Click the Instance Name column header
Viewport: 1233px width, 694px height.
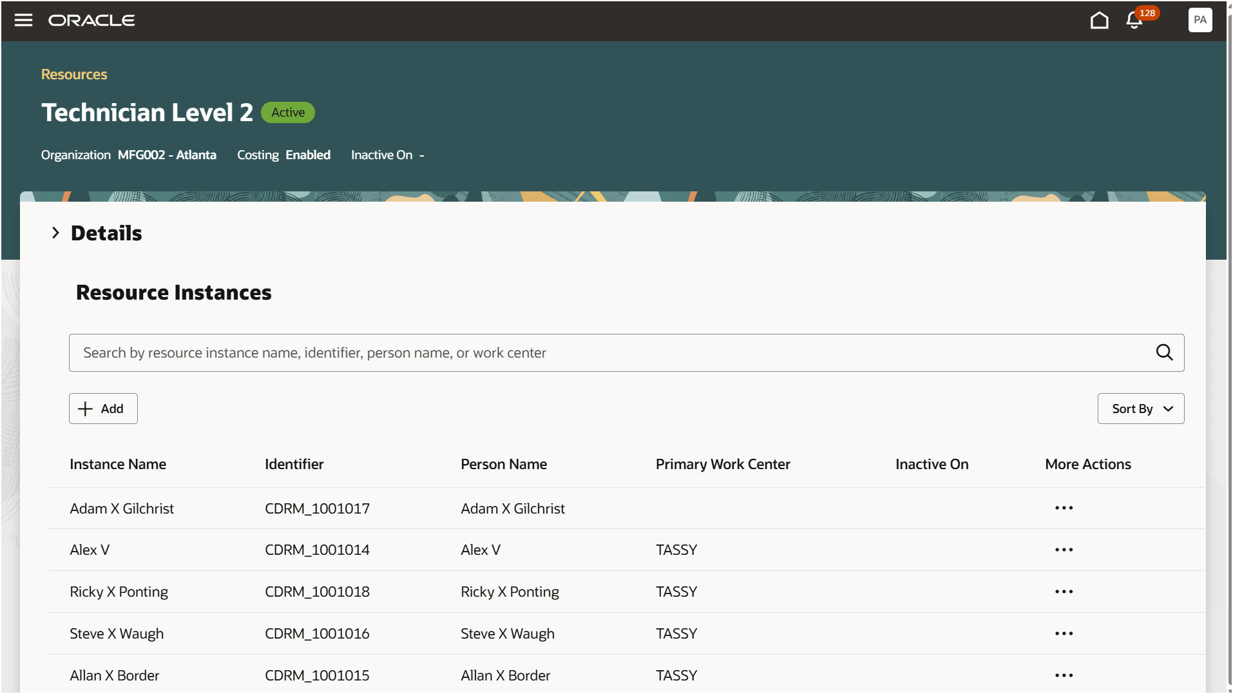coord(118,464)
